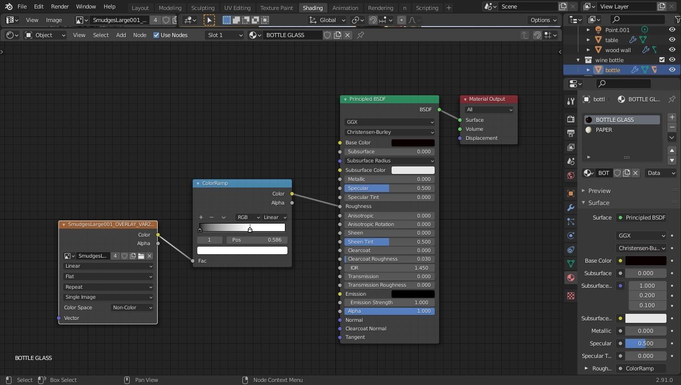Viewport: 681px width, 385px height.
Task: Switch to the Layout workspace tab
Action: click(140, 8)
